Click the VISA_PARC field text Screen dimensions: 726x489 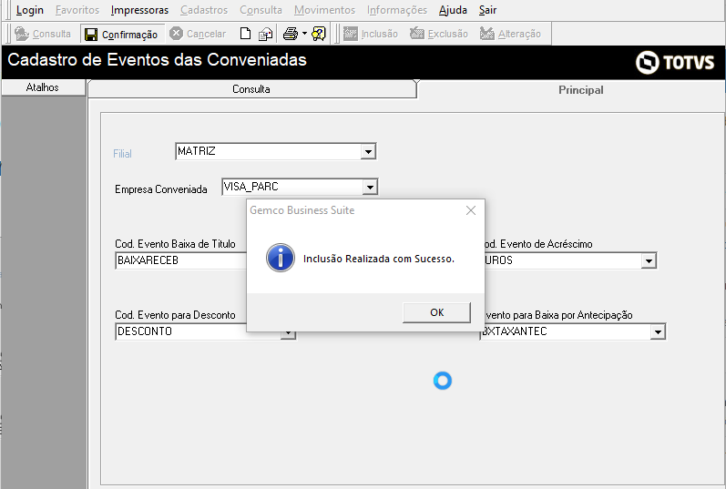pyautogui.click(x=251, y=187)
